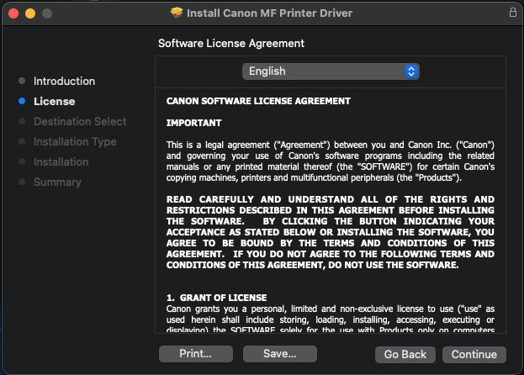
Task: Select the Destination Select step in the sidebar
Action: pyautogui.click(x=80, y=122)
